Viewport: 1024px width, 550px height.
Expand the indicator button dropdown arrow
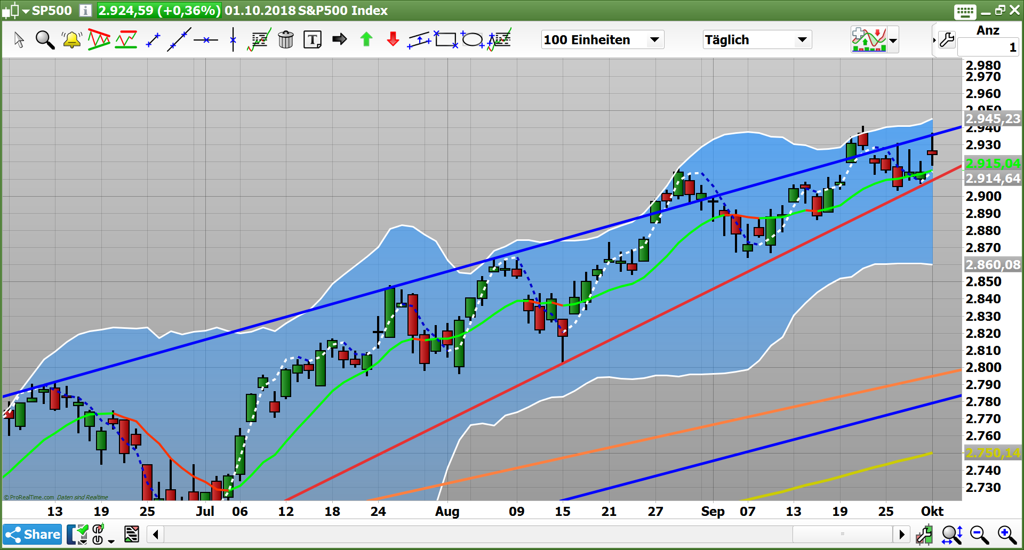893,40
